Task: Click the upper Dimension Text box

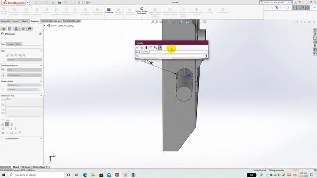Action: tap(24, 102)
